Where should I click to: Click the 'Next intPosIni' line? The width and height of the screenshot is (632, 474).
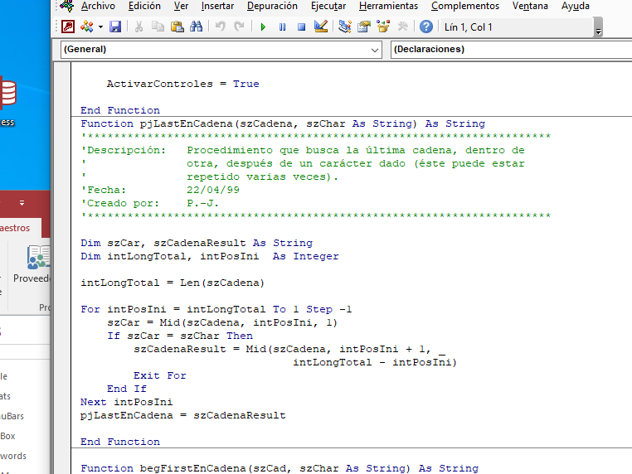(x=126, y=402)
